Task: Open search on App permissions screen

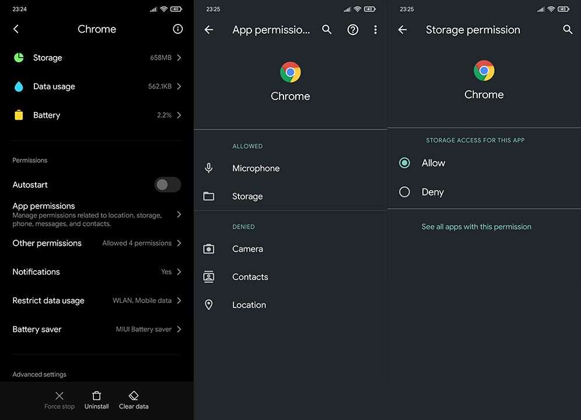Action: [327, 30]
